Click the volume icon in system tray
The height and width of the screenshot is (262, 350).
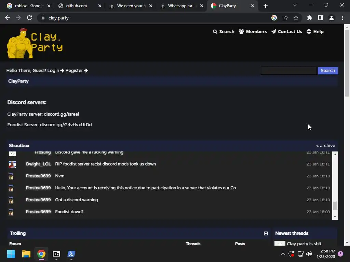click(309, 254)
